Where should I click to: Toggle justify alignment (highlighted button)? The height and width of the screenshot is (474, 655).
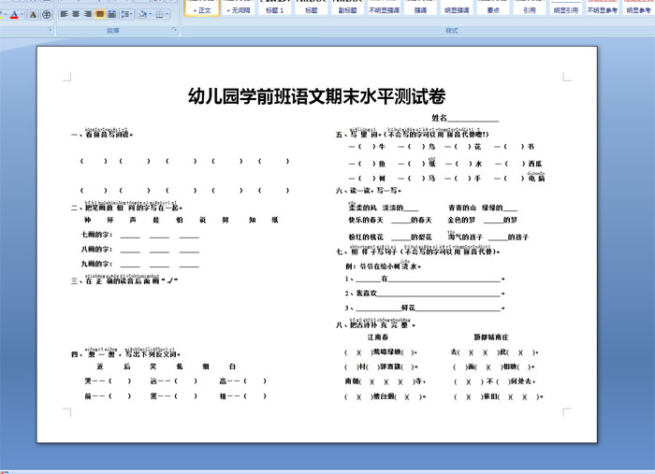click(x=99, y=14)
